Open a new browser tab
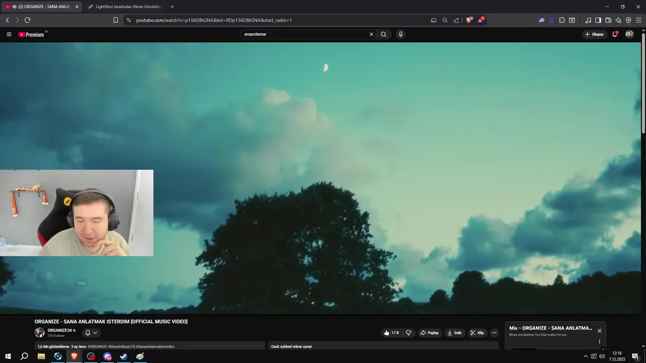Screen dimensions: 646x363 172,7
